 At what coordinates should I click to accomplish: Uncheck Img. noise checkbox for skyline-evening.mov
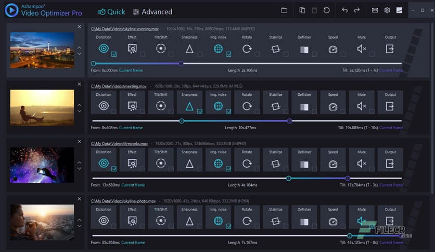click(x=228, y=54)
